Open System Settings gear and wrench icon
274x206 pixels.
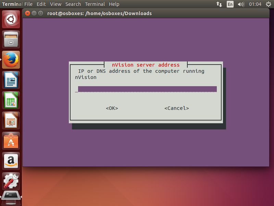(x=11, y=181)
